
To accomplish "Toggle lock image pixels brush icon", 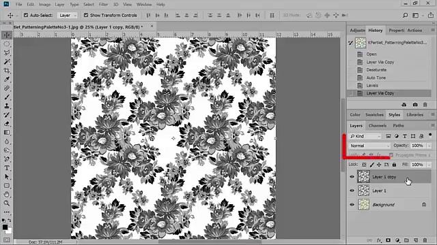I will click(x=371, y=165).
